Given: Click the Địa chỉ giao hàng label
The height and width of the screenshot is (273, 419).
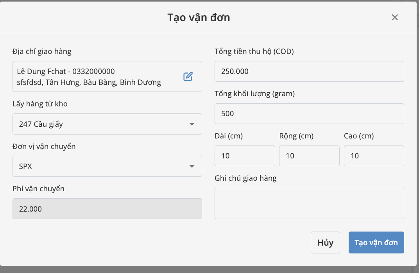Looking at the screenshot, I should click(42, 51).
